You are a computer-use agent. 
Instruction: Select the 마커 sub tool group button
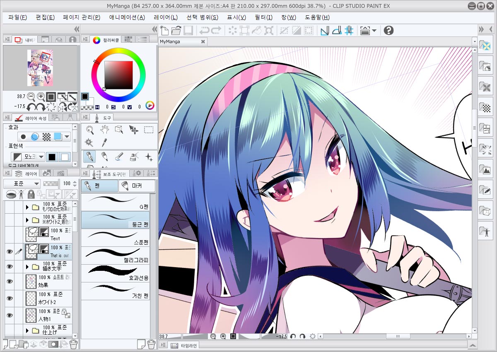(137, 186)
